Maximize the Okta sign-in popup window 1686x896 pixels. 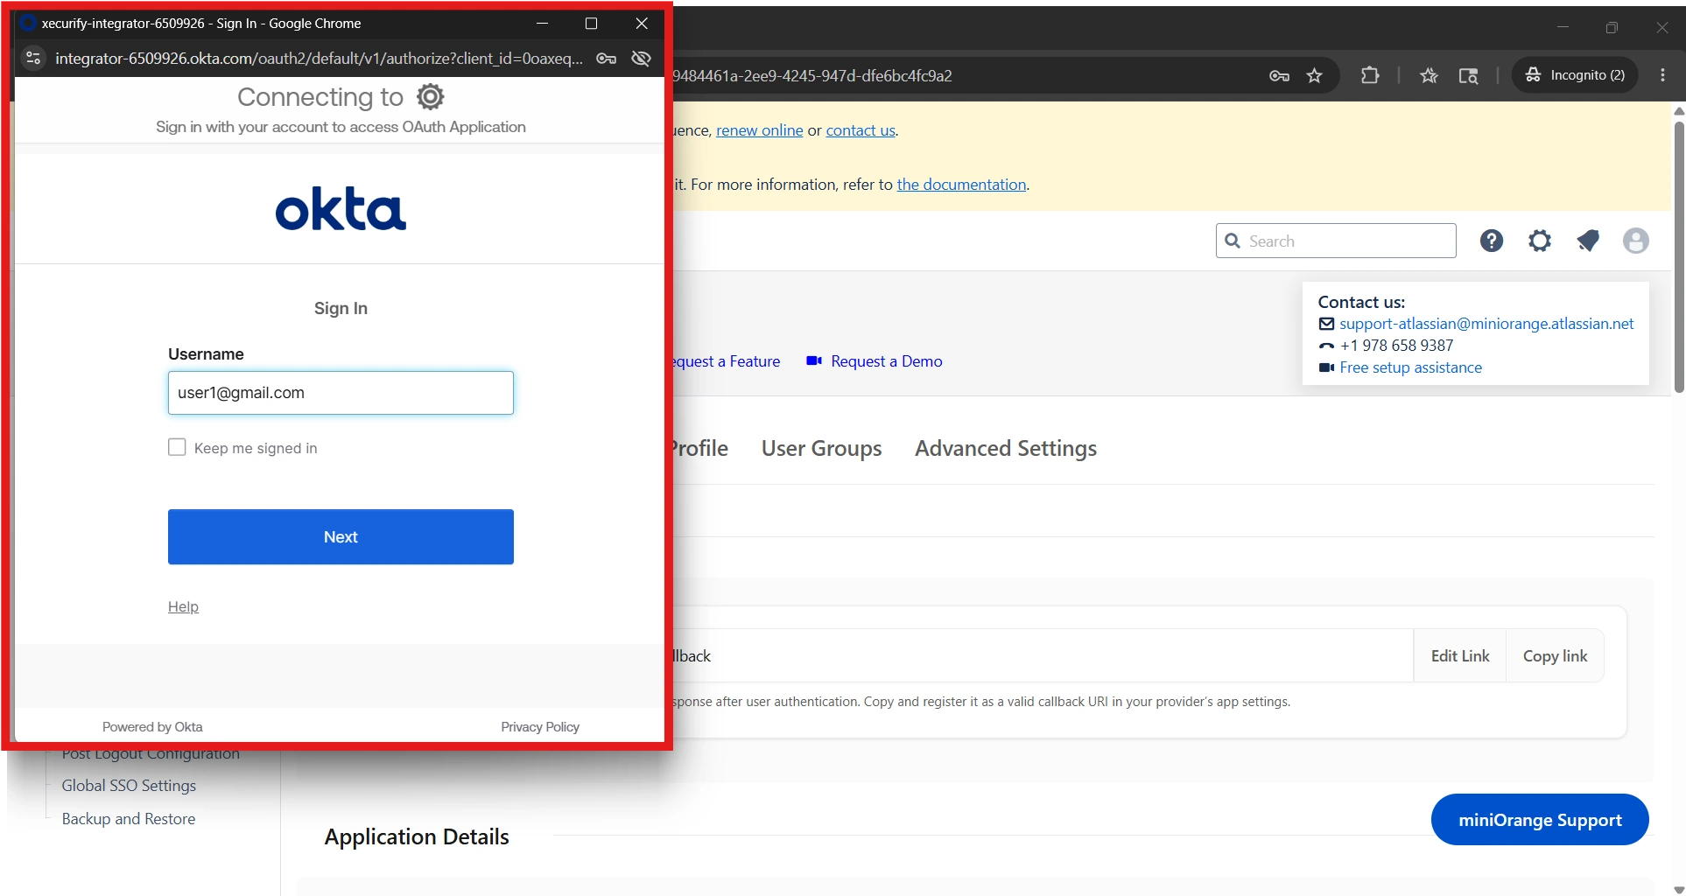(x=591, y=24)
